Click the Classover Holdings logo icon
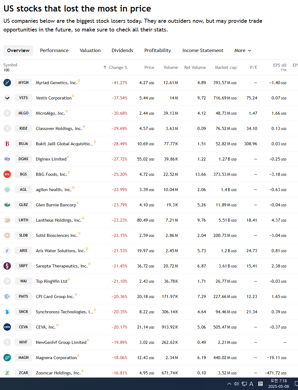Screen dimensions: 298x390 coord(7,128)
